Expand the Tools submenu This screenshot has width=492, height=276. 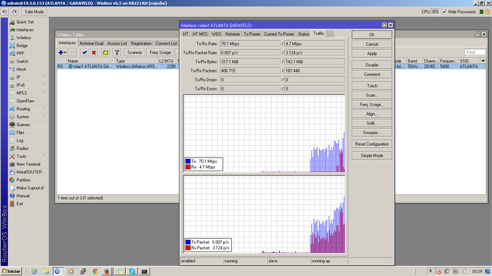44,156
